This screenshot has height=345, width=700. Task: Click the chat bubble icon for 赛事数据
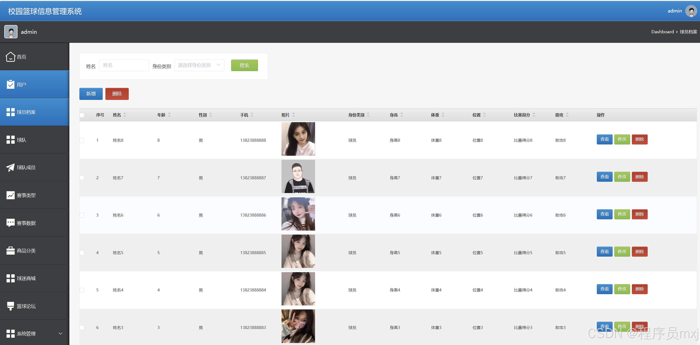(x=10, y=223)
